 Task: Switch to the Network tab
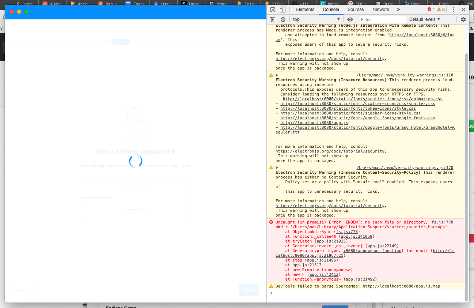(x=380, y=9)
